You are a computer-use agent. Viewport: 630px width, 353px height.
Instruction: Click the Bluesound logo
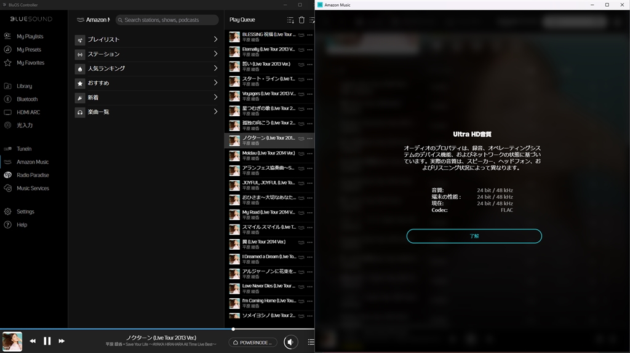coord(31,19)
